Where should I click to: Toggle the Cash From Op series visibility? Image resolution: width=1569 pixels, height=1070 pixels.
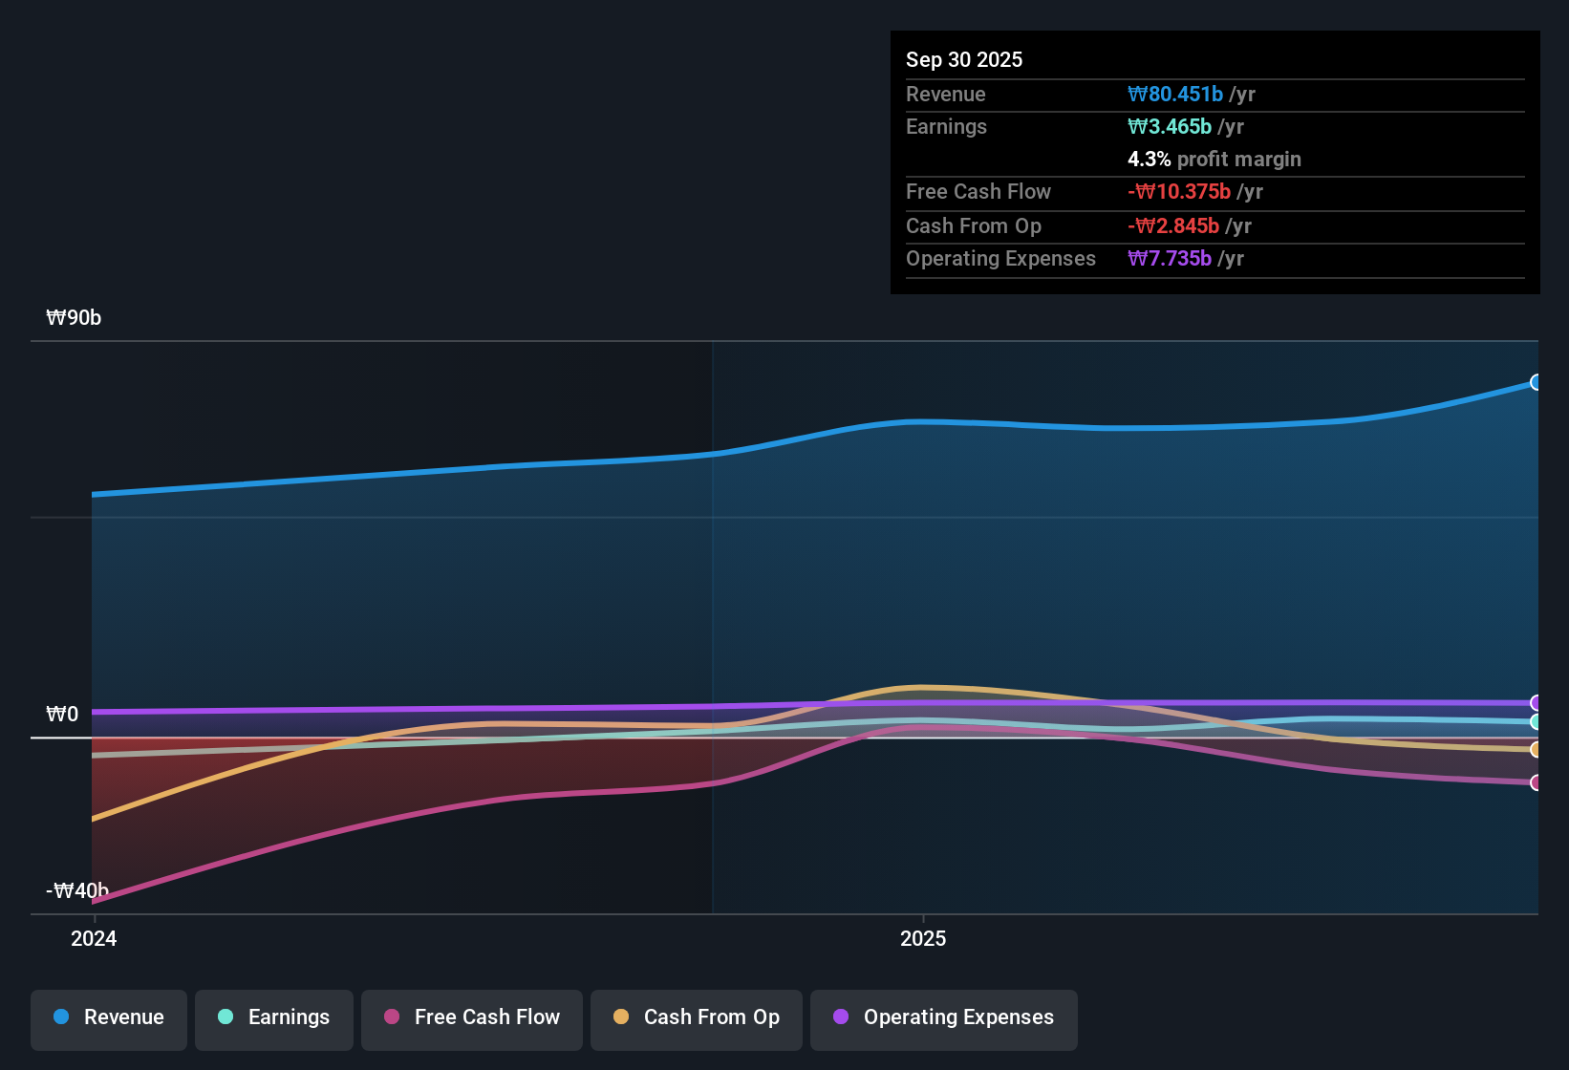pyautogui.click(x=696, y=1017)
